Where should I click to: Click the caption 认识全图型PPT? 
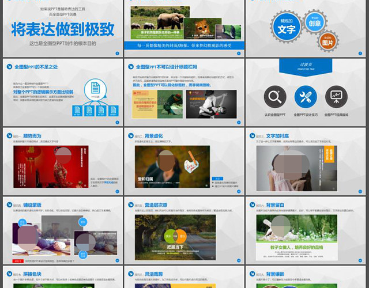(x=275, y=115)
